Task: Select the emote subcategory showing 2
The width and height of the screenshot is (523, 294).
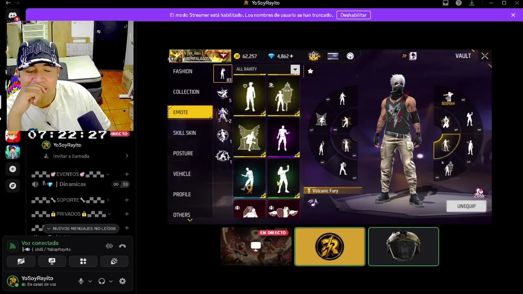Action: 223,115
